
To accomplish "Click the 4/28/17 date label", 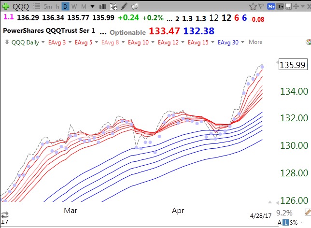I will tap(261, 216).
